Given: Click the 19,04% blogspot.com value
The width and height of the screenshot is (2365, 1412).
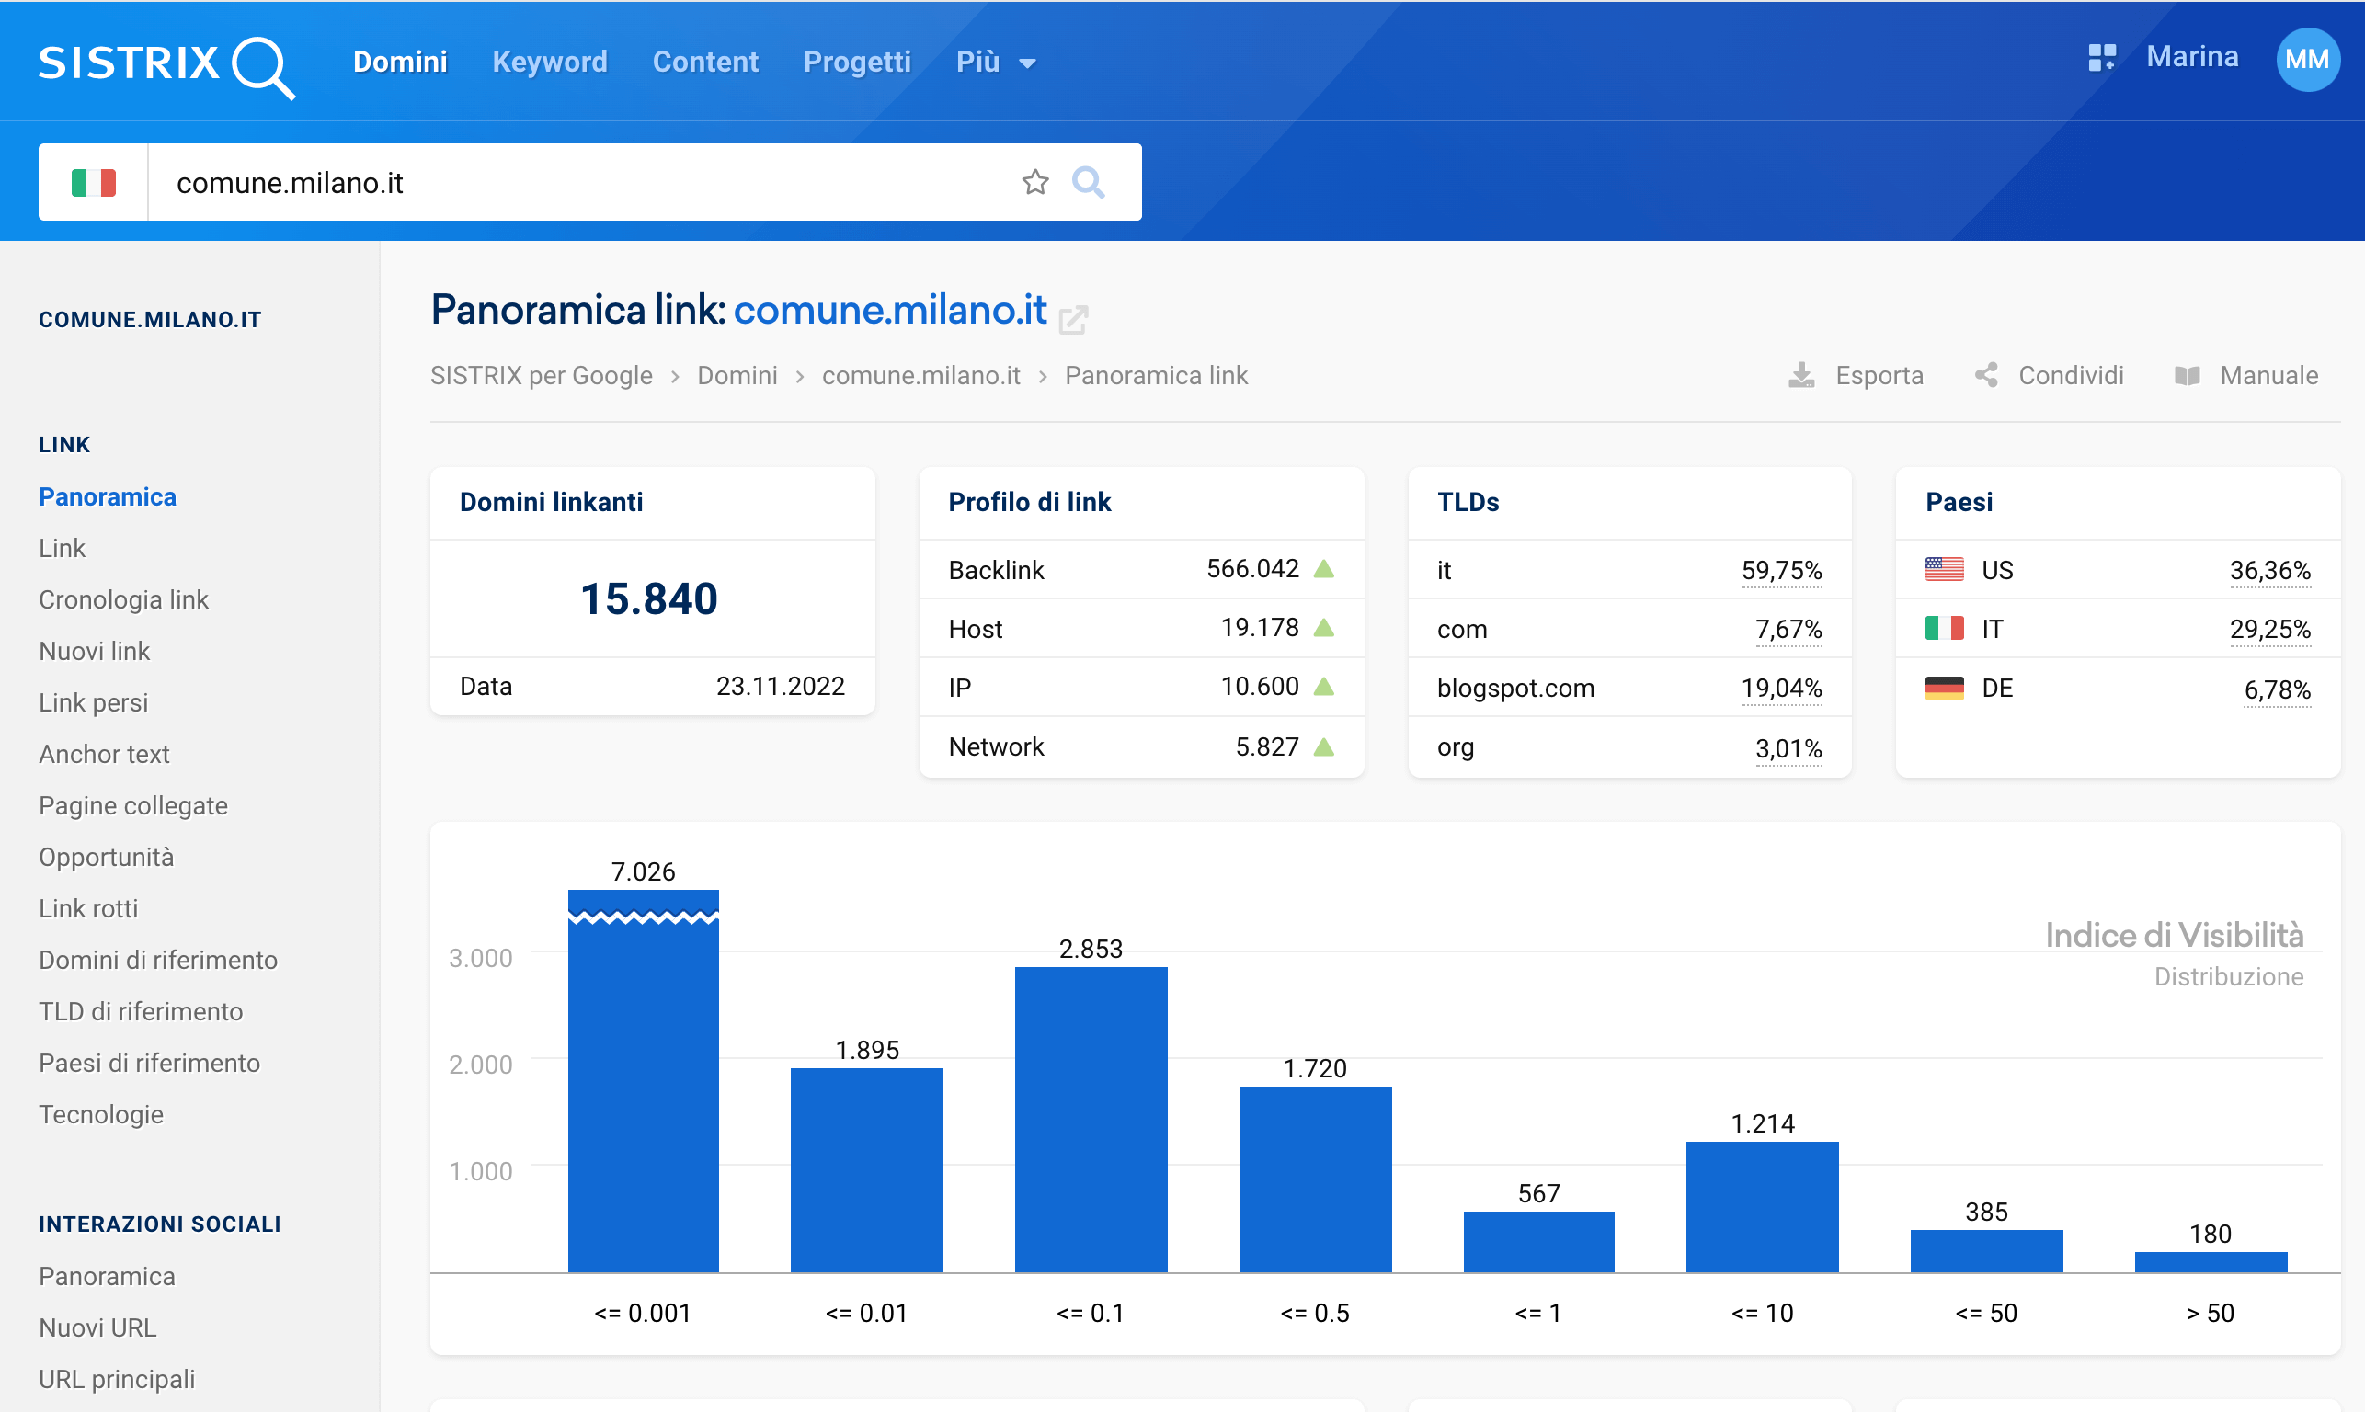Looking at the screenshot, I should click(1782, 688).
